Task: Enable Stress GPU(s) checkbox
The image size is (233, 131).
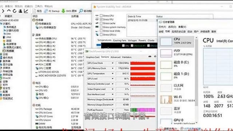Action: (101, 35)
